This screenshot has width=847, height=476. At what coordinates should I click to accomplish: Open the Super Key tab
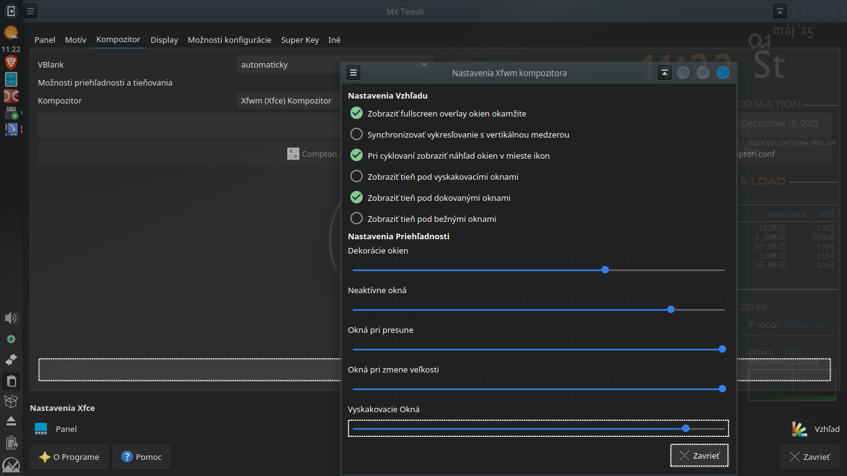pos(300,40)
